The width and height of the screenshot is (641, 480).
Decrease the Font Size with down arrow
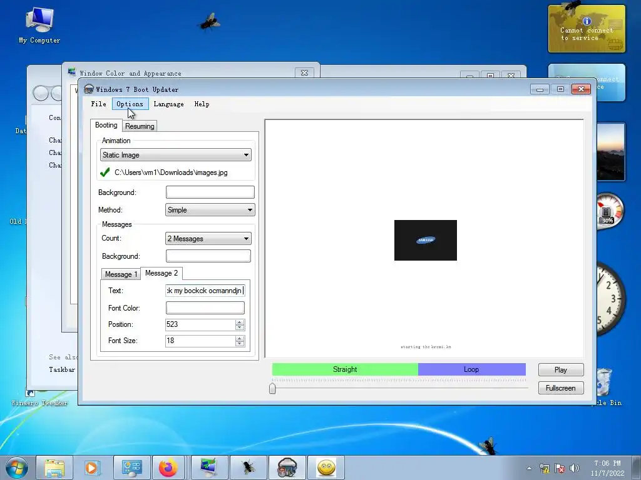240,344
